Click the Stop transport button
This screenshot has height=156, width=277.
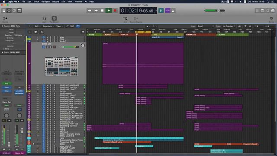[x=102, y=10]
